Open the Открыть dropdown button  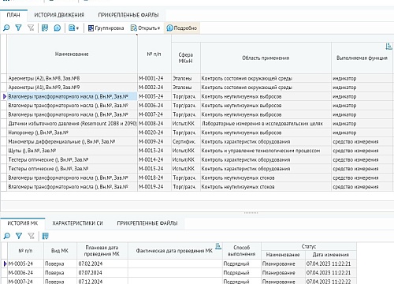point(145,28)
